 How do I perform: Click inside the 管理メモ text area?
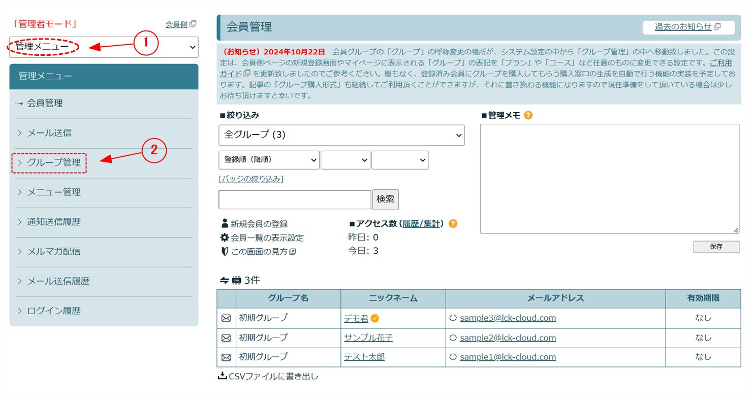[609, 179]
